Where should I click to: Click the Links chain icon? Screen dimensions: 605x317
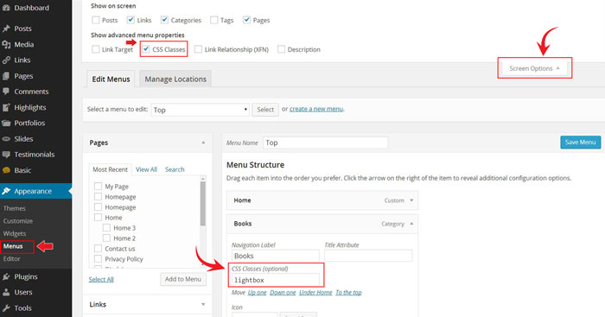tap(6, 60)
